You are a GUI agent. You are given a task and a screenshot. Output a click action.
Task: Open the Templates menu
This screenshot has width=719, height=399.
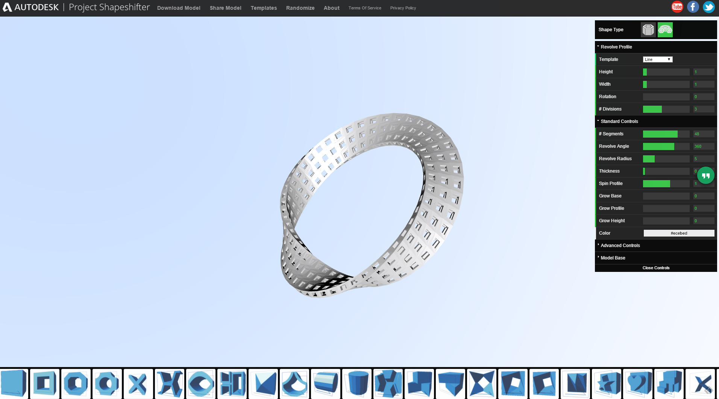point(264,8)
